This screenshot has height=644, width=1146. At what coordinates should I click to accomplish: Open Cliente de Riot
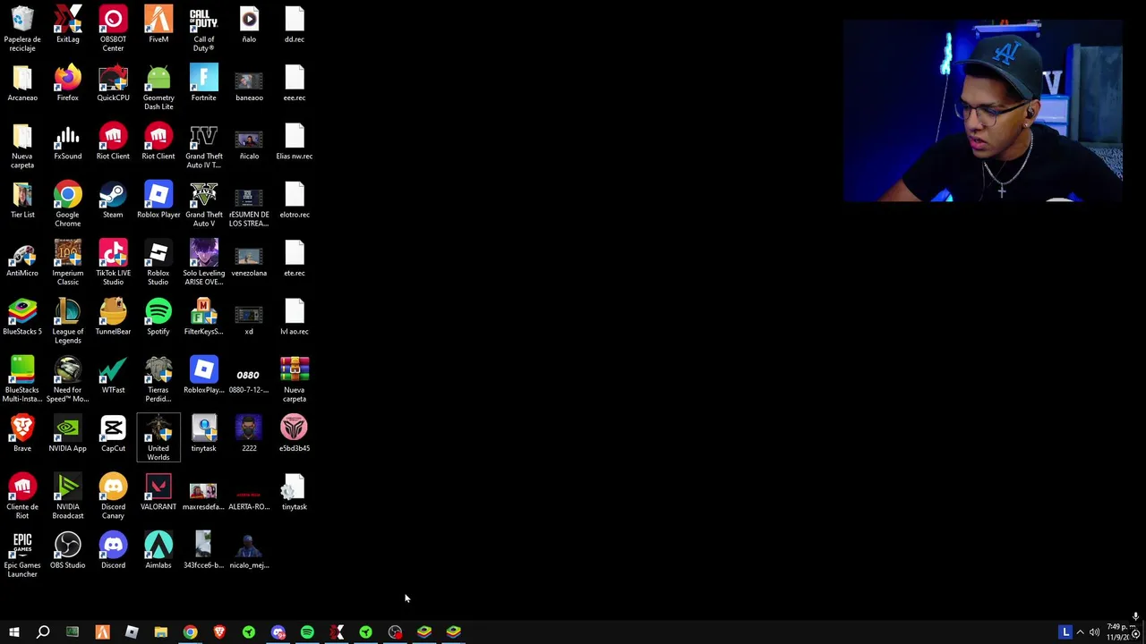click(x=22, y=496)
